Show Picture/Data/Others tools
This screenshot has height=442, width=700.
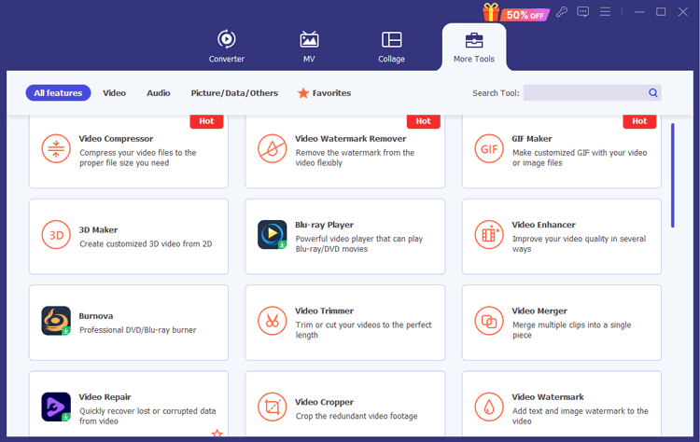pos(234,92)
